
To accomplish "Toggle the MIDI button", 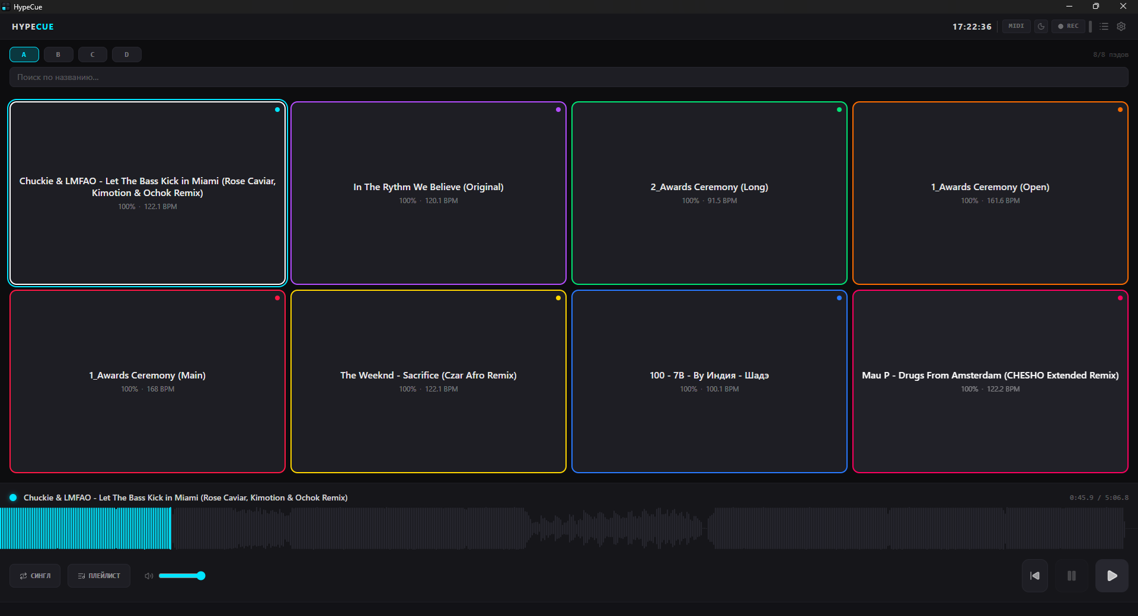I will (x=1016, y=26).
